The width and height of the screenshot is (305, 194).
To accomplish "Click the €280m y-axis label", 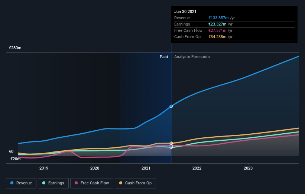I will tap(15, 48).
